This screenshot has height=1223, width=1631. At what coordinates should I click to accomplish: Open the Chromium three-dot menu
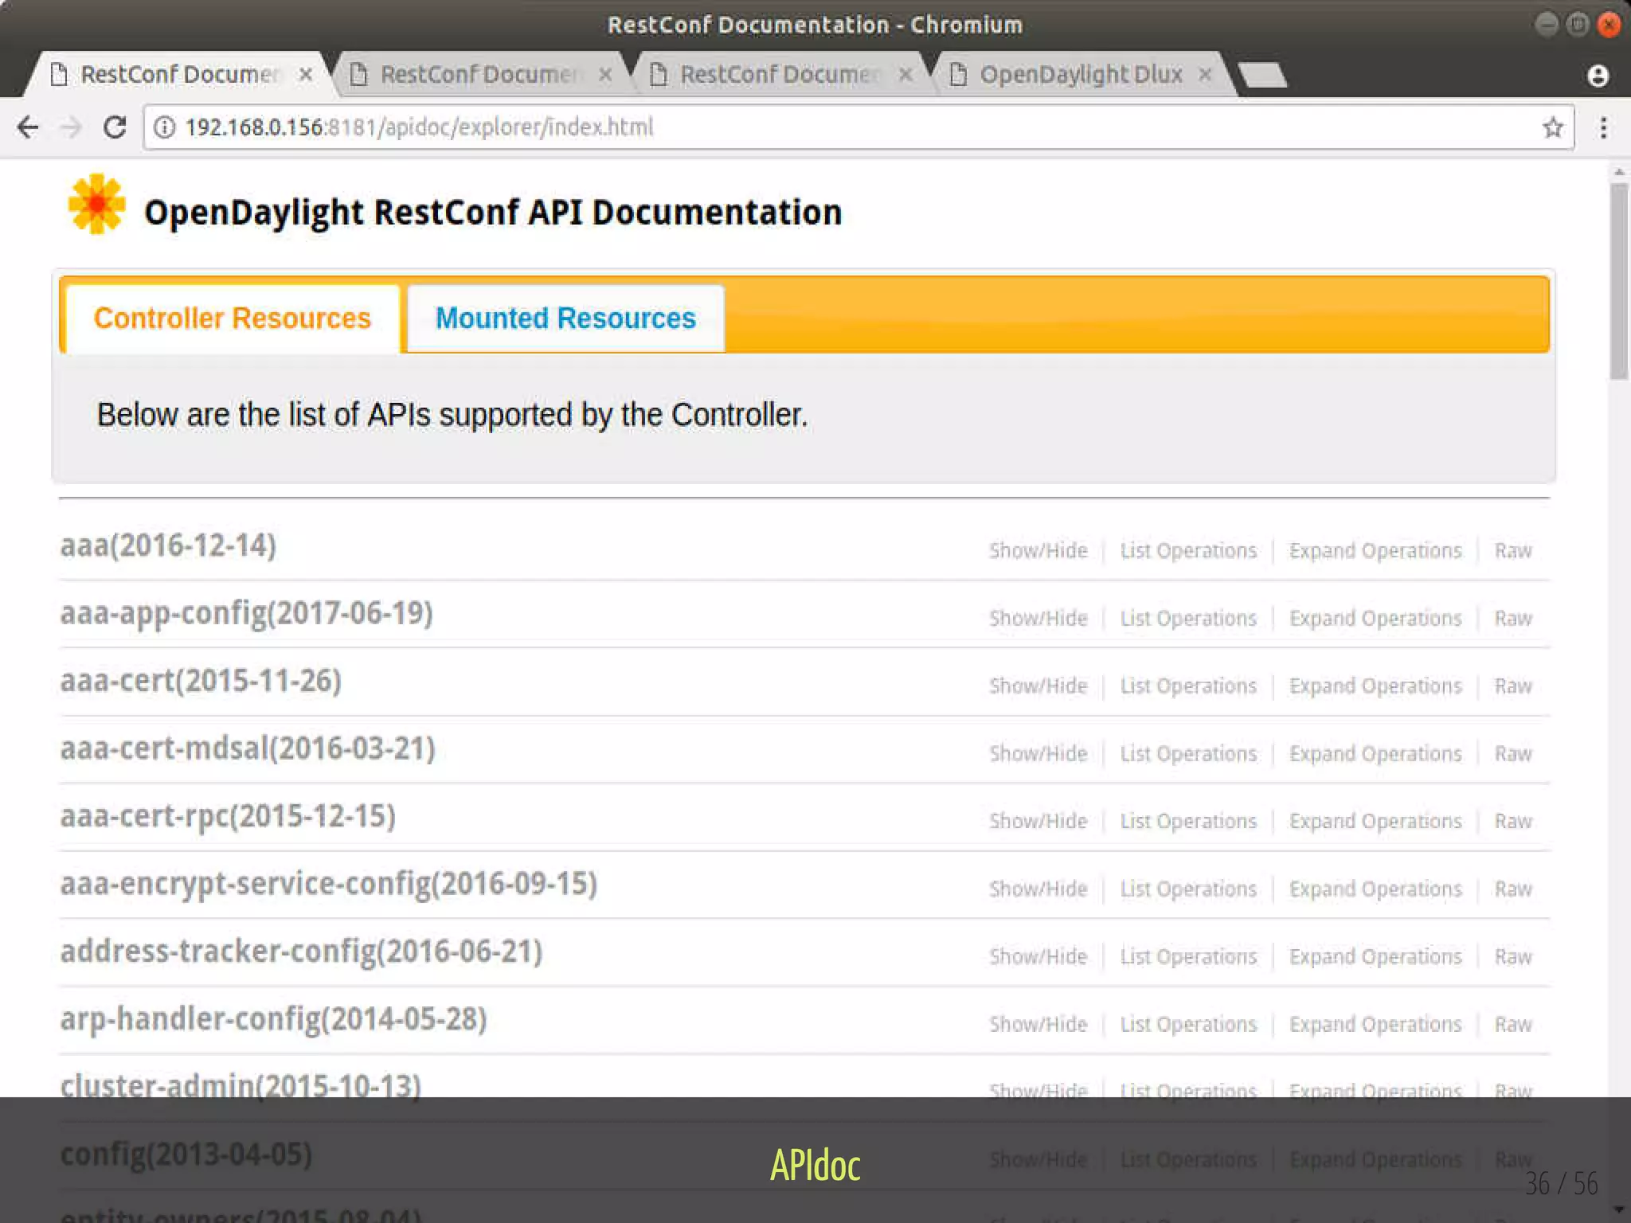point(1603,127)
